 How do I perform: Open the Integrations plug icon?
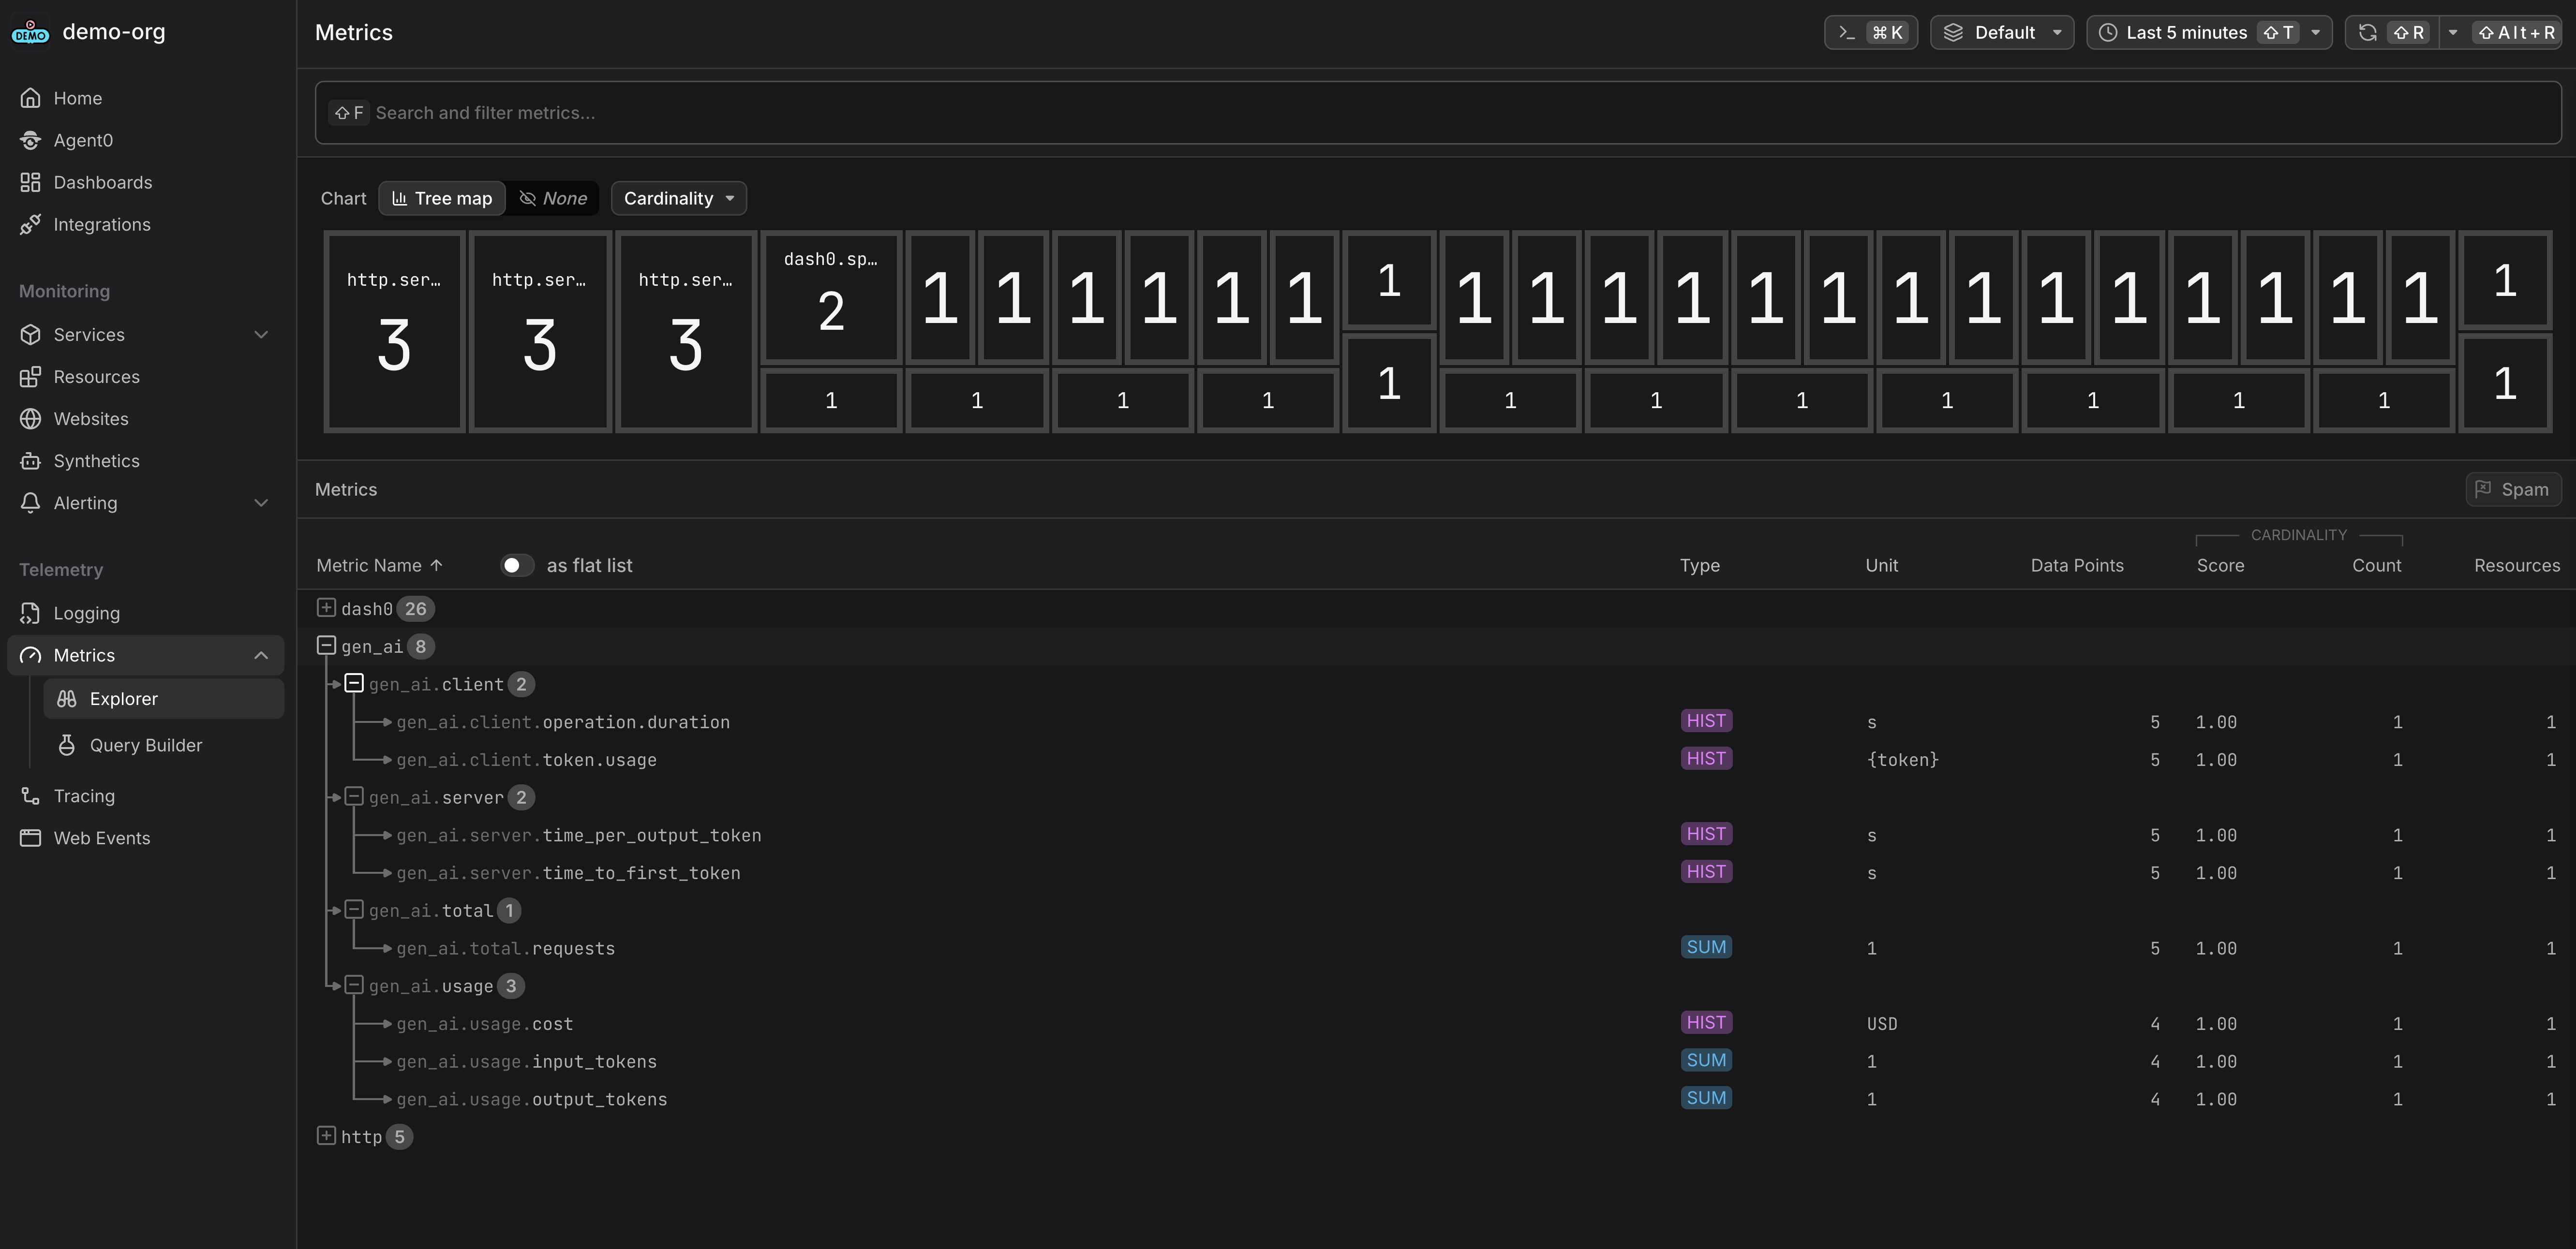[31, 224]
